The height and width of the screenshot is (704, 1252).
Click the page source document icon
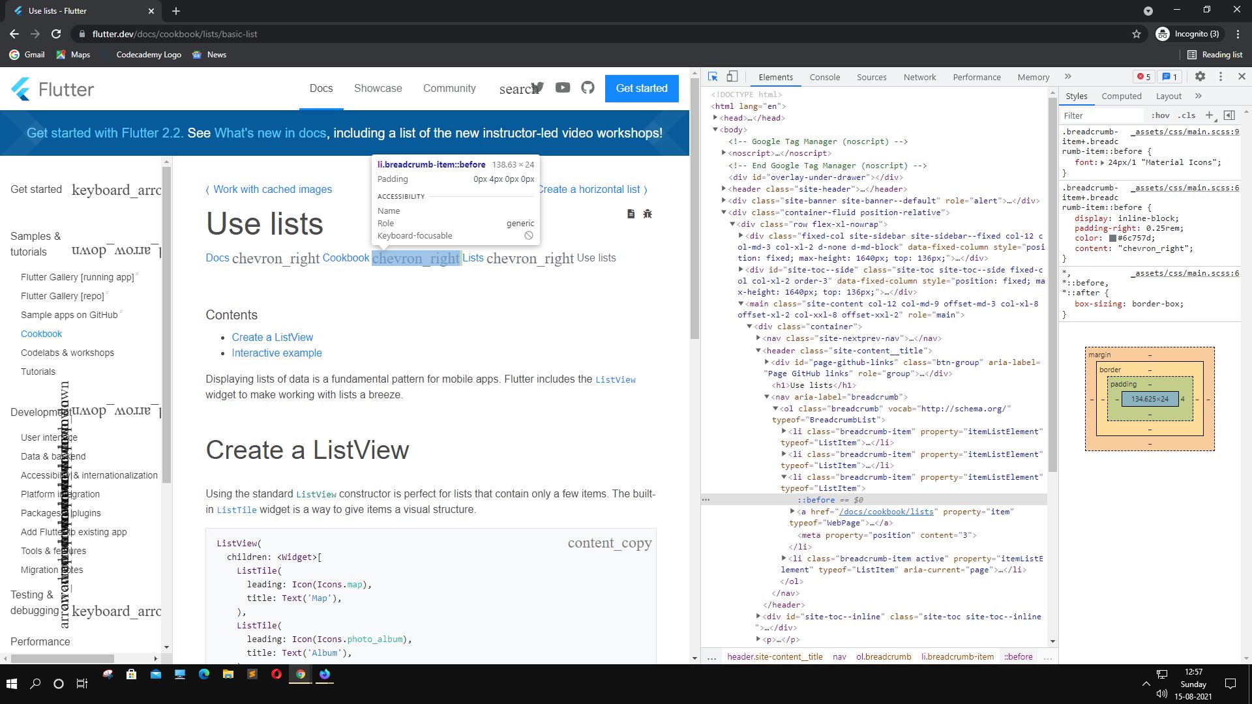pyautogui.click(x=631, y=214)
